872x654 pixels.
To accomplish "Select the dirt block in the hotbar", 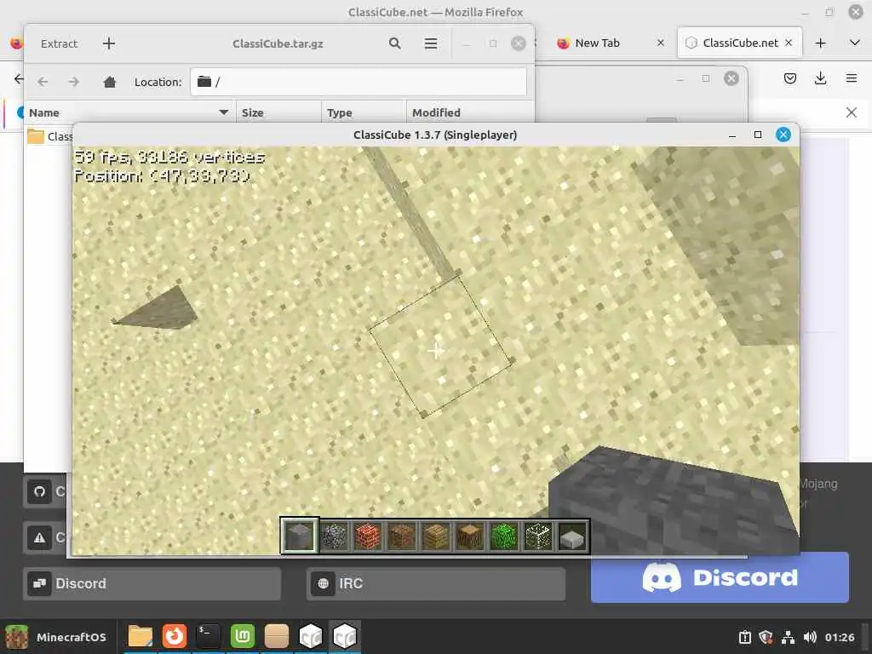I will (402, 536).
